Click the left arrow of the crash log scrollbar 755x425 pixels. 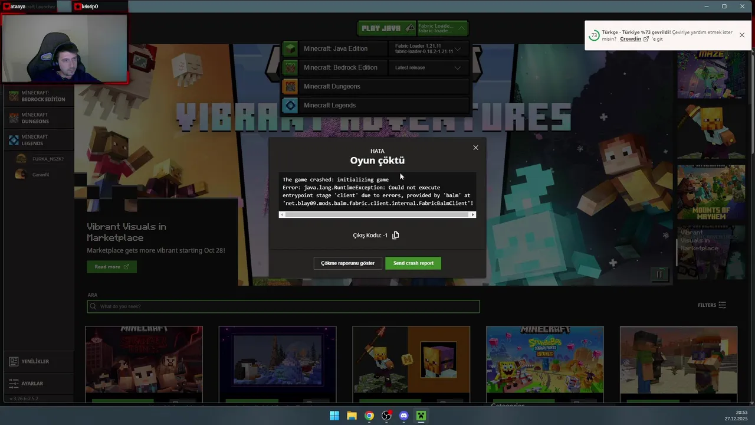(282, 215)
